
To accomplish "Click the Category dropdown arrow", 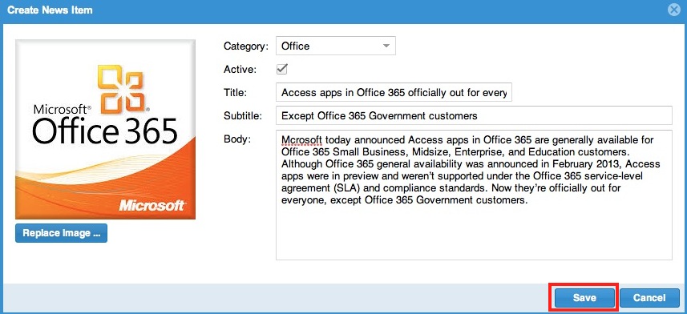I will [x=386, y=46].
